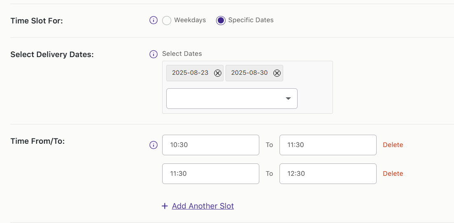Image resolution: width=454 pixels, height=223 pixels.
Task: Click the Specific Dates label text
Action: click(x=251, y=20)
